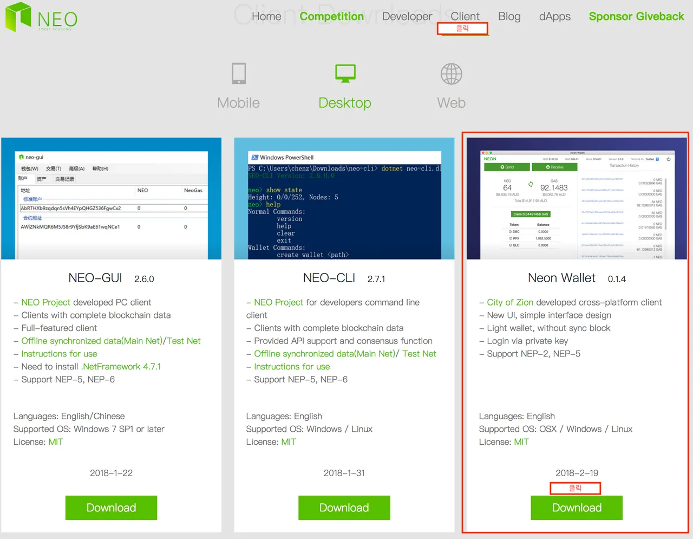Open the dApps menu item

click(x=555, y=17)
